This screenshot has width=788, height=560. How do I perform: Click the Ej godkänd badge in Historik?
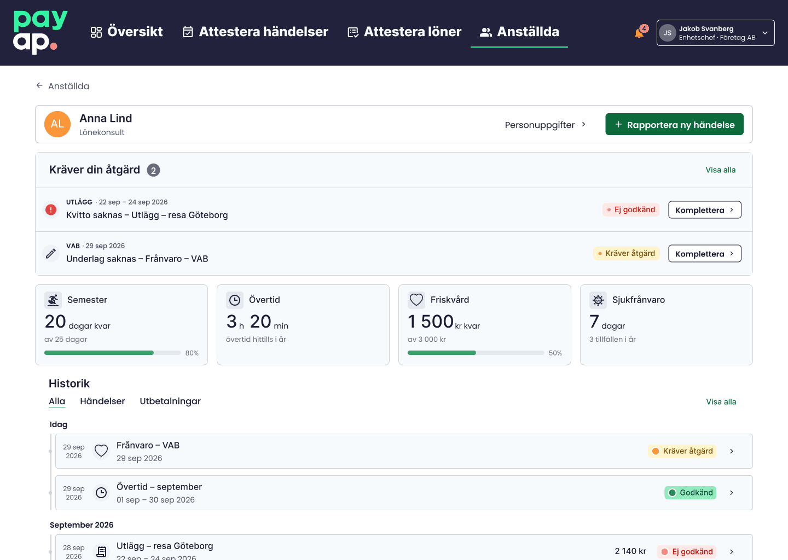point(687,552)
